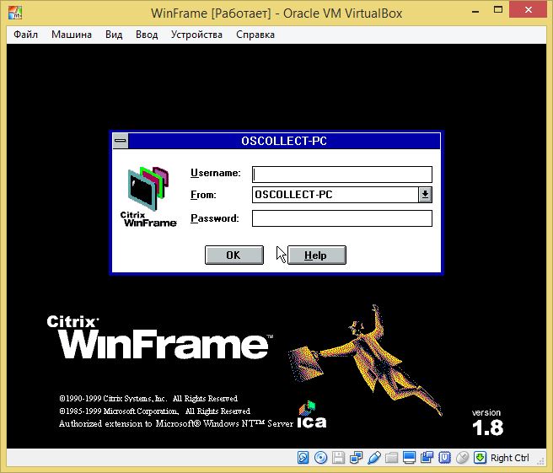This screenshot has height=473, width=553.
Task: Minimize the VirtualBox window
Action: pos(475,11)
